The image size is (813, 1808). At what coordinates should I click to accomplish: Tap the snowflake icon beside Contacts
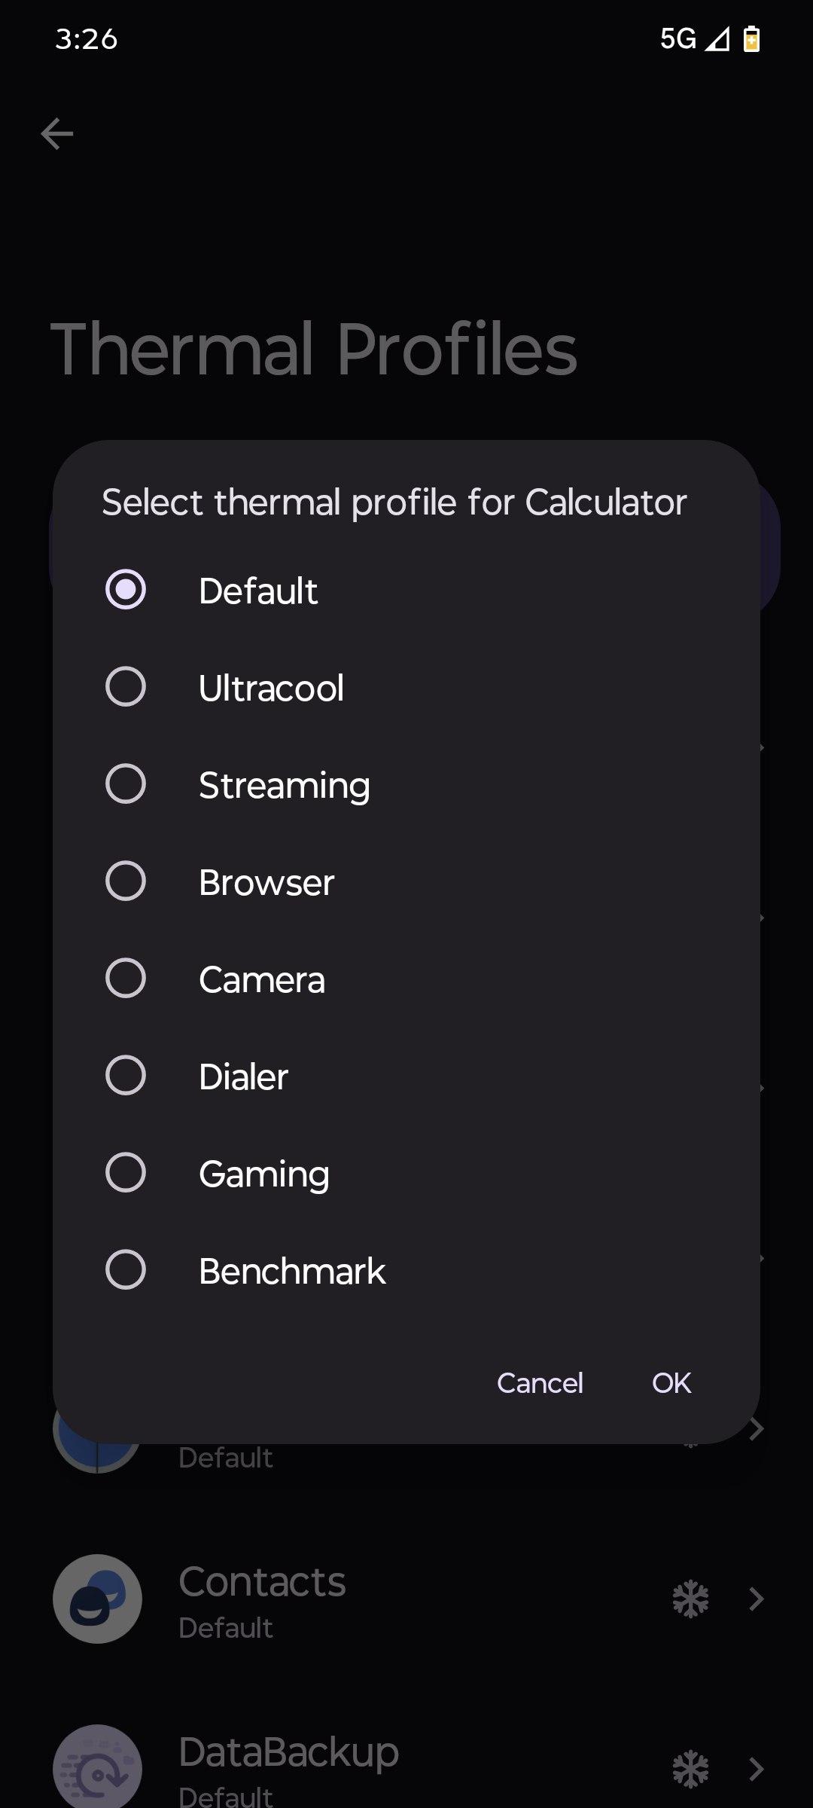tap(690, 1599)
